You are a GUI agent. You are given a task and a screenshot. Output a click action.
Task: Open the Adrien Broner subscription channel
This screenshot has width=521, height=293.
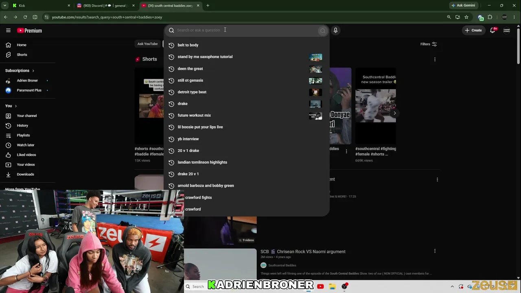tap(27, 81)
